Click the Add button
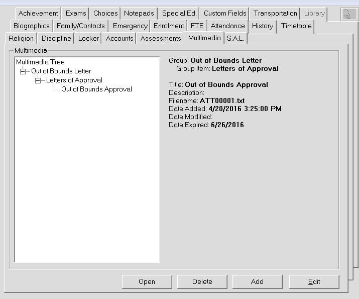The height and width of the screenshot is (299, 359). (x=257, y=281)
